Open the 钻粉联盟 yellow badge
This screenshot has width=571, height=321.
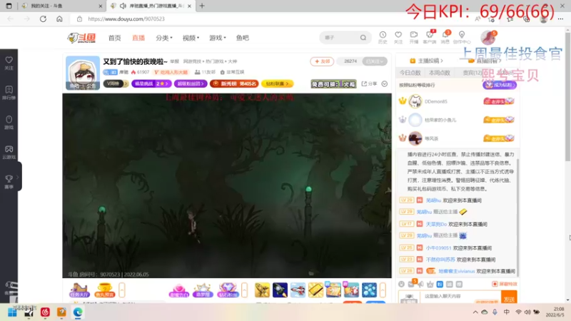[277, 83]
